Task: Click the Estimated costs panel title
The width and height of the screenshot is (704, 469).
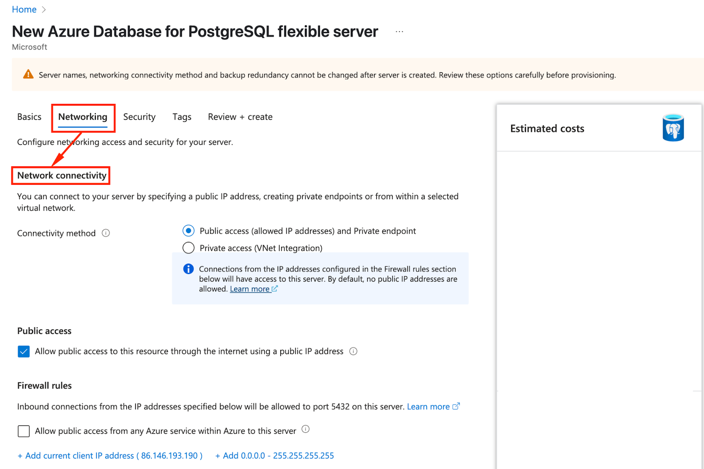Action: tap(547, 128)
